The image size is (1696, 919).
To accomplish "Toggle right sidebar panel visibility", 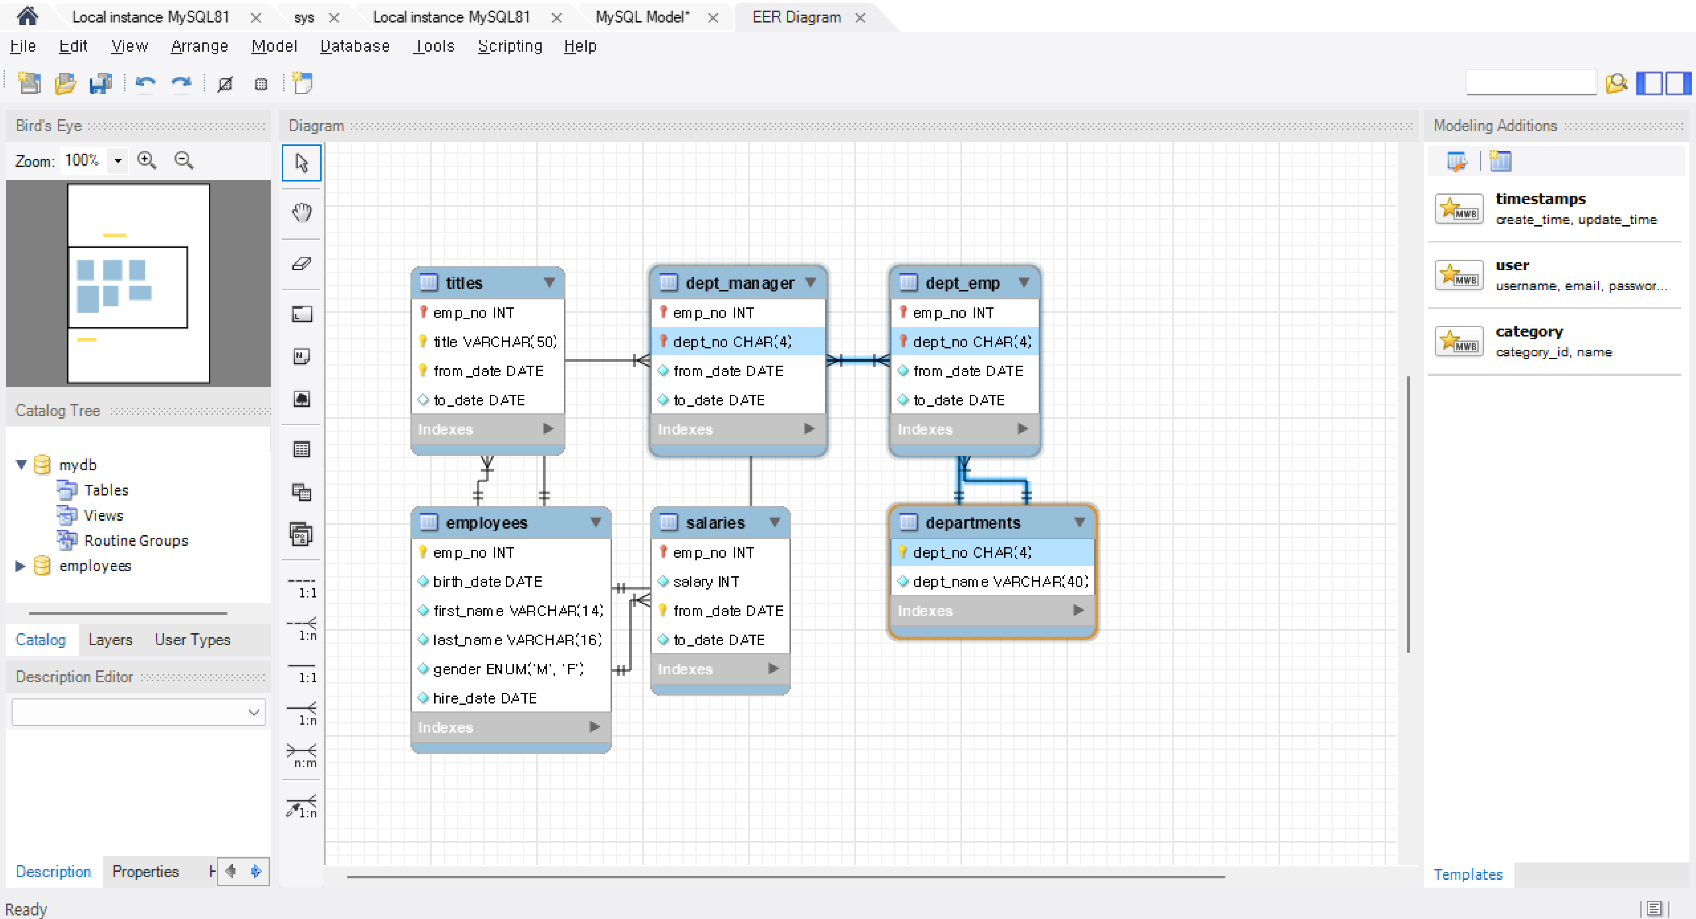I will (1677, 83).
